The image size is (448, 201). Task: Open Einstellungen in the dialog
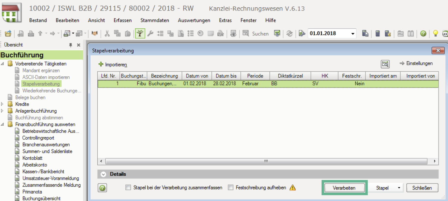416,63
